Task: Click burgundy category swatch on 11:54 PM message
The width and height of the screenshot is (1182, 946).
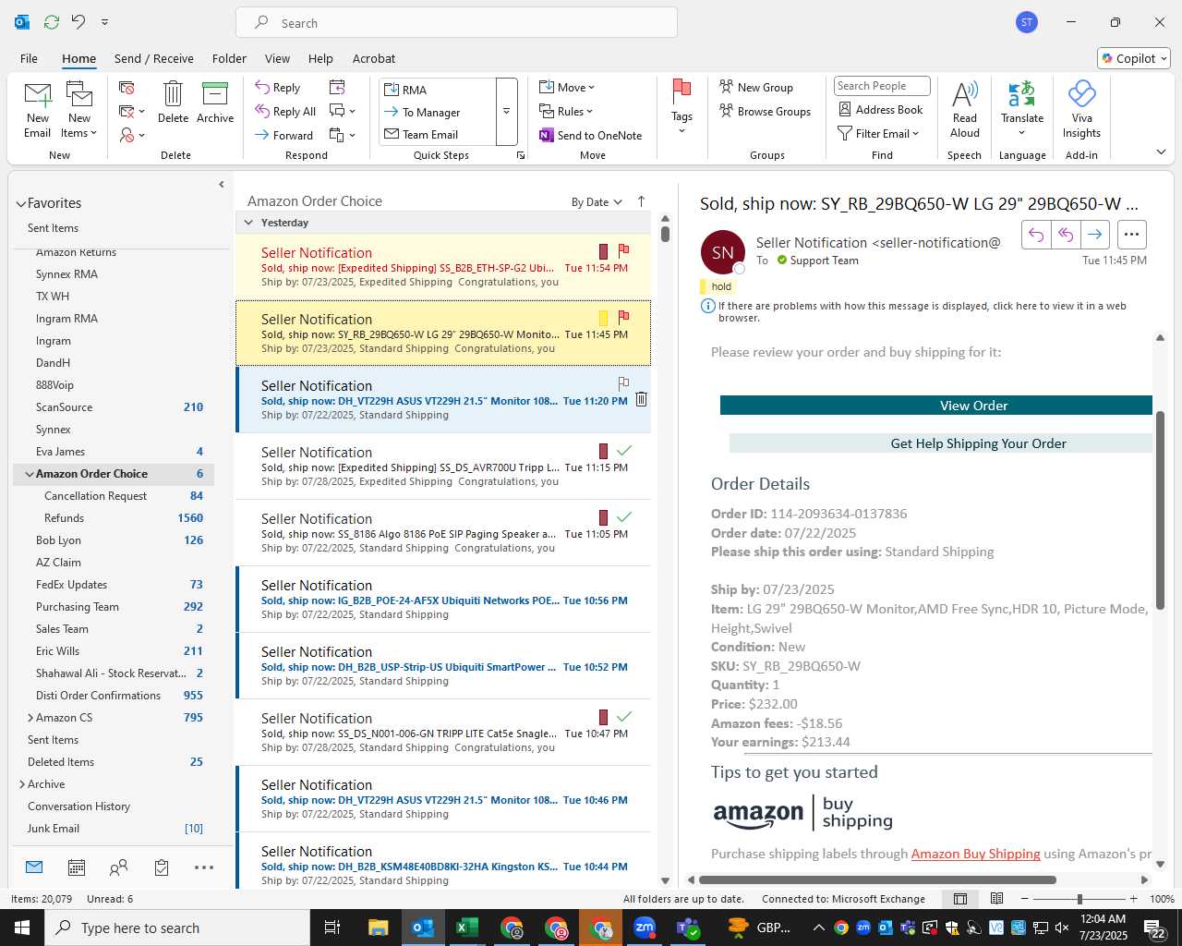Action: pyautogui.click(x=603, y=251)
